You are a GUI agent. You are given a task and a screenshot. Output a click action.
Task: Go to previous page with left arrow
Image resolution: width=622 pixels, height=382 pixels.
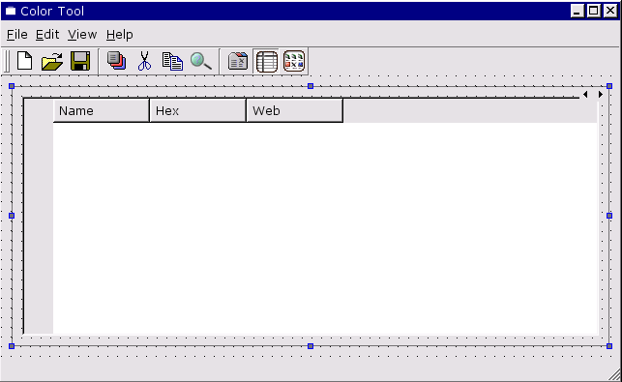(585, 95)
